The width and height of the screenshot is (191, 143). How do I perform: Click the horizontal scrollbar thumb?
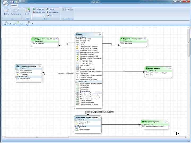click(x=37, y=137)
